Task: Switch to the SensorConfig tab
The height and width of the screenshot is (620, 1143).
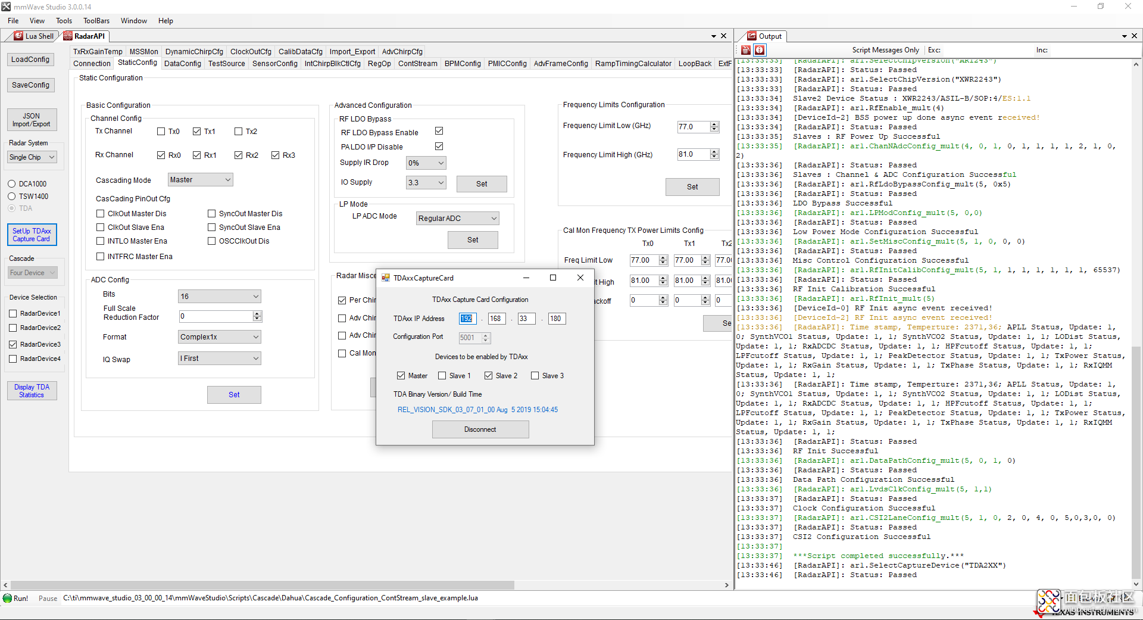Action: point(275,64)
